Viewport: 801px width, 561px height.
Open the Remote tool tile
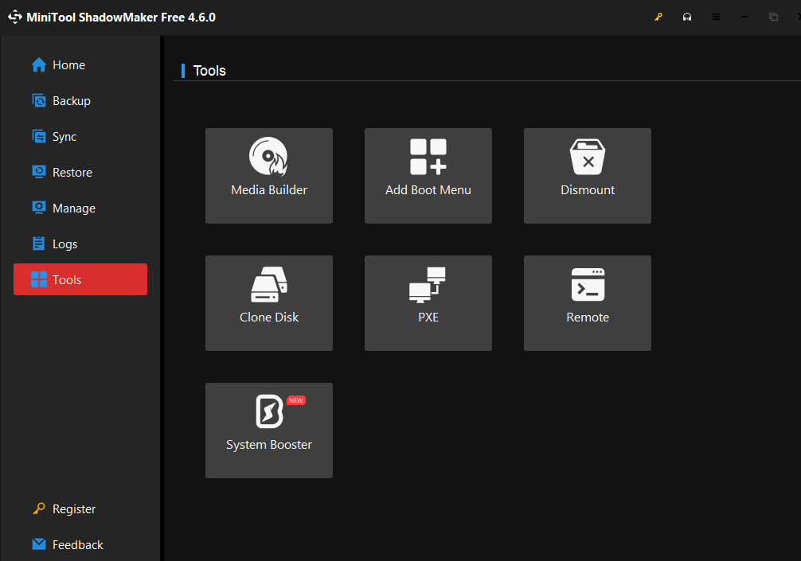[588, 302]
